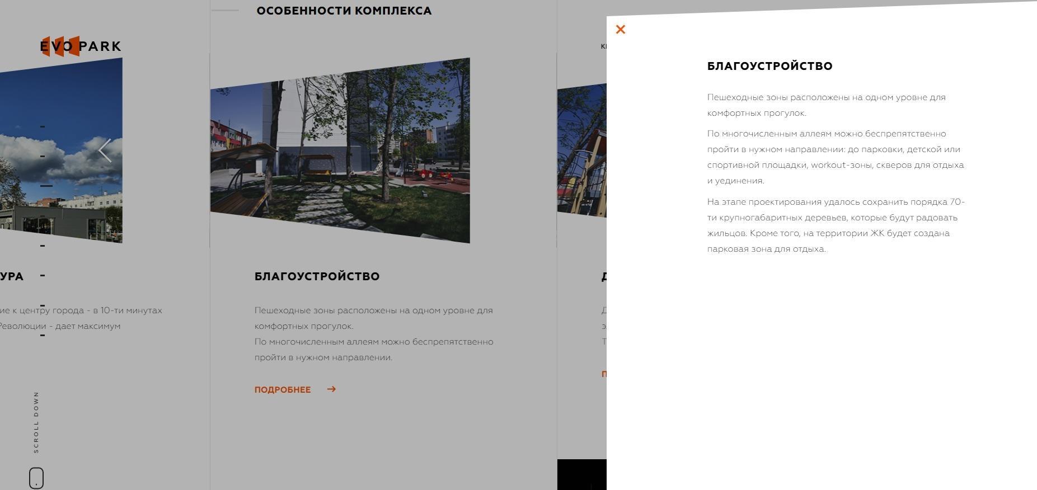
Task: Go to previous slide with left chevron
Action: point(105,150)
